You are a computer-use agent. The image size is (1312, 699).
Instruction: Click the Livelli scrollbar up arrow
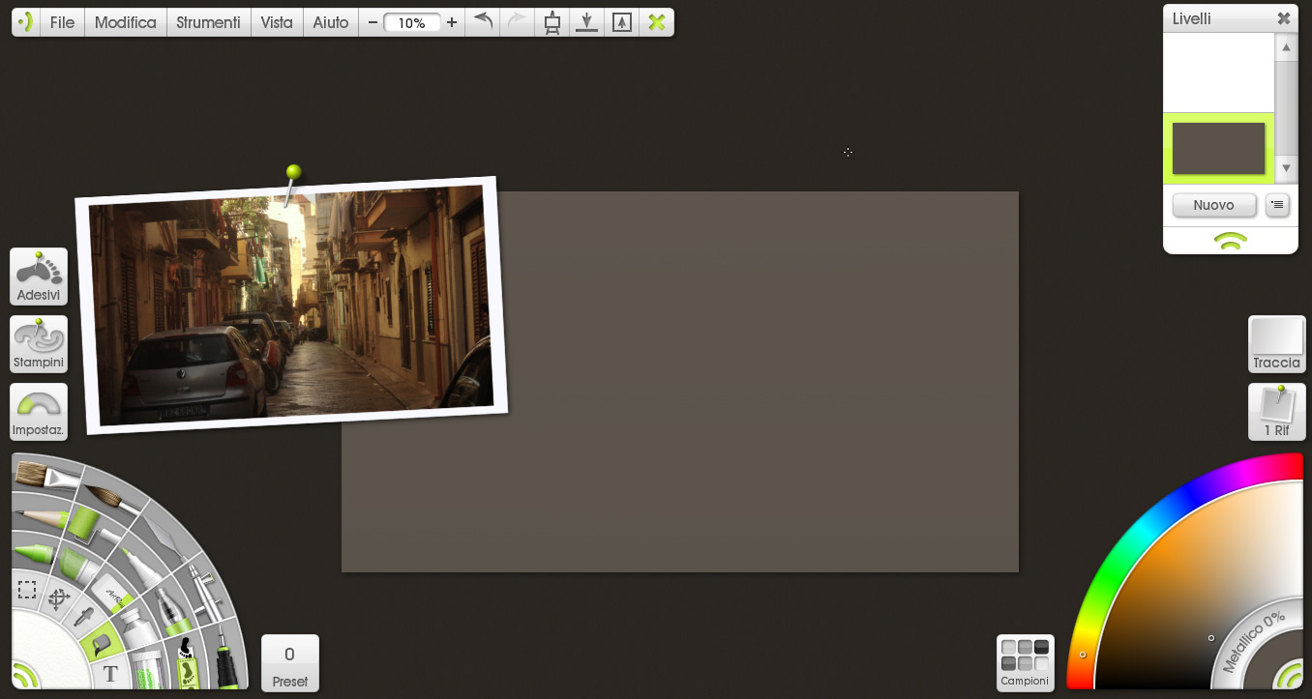pyautogui.click(x=1286, y=47)
